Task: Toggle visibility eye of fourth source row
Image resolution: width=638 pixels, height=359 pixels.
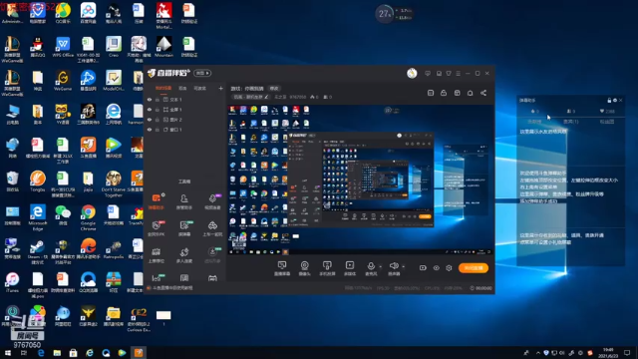Action: coord(150,130)
